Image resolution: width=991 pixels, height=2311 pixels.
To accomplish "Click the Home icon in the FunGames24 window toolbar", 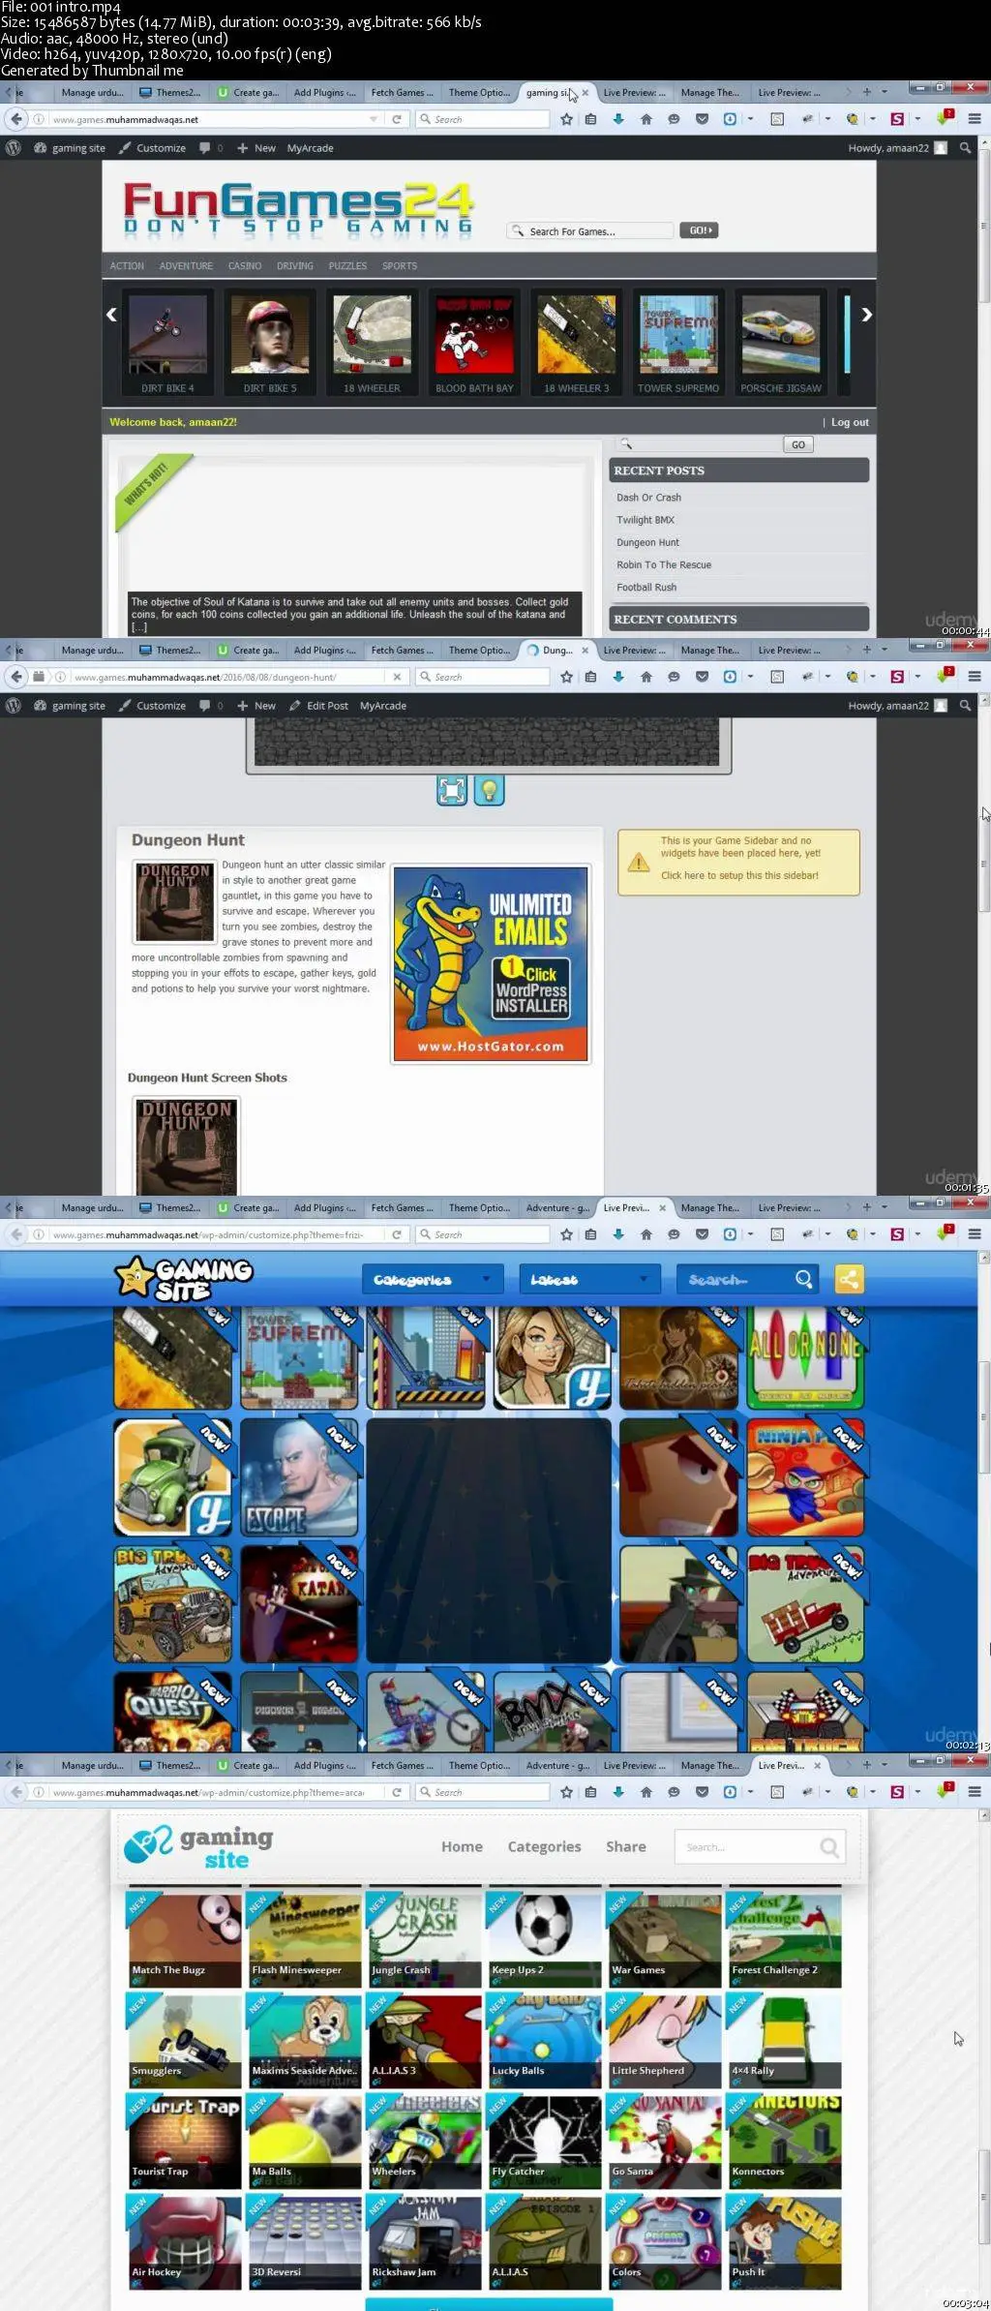I will [x=646, y=119].
